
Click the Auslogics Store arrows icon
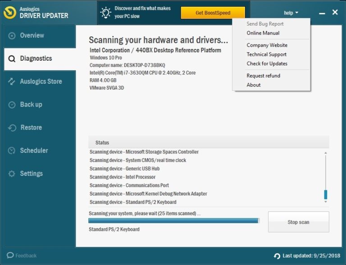(x=11, y=81)
